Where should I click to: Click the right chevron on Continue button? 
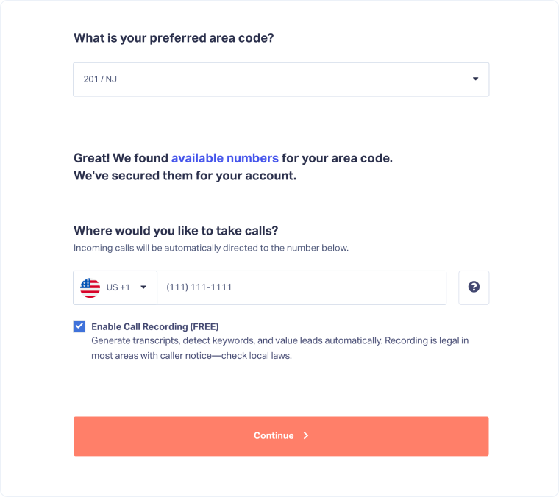pos(306,436)
